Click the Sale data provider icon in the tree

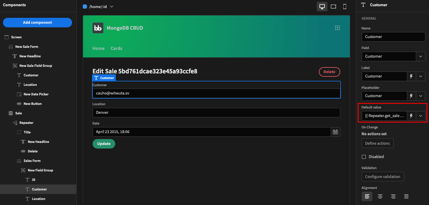coord(11,113)
